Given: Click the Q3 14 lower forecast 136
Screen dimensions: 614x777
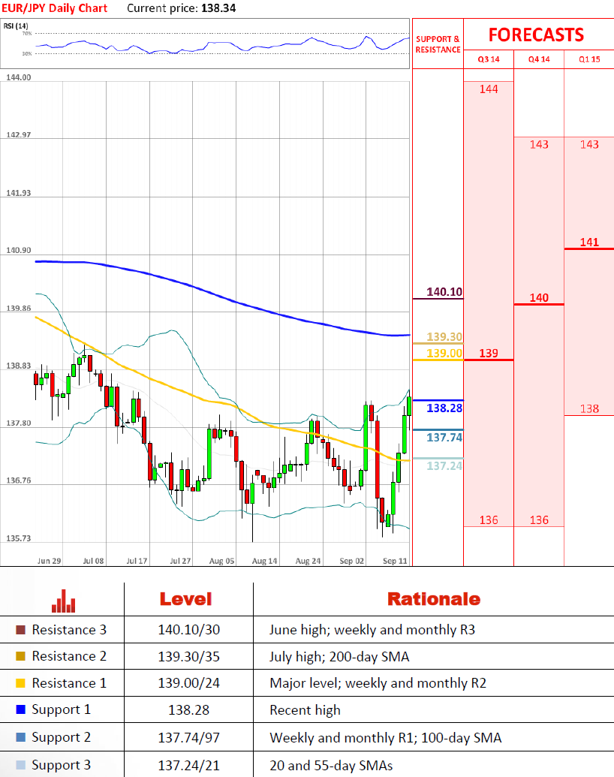Looking at the screenshot, I should (x=489, y=520).
